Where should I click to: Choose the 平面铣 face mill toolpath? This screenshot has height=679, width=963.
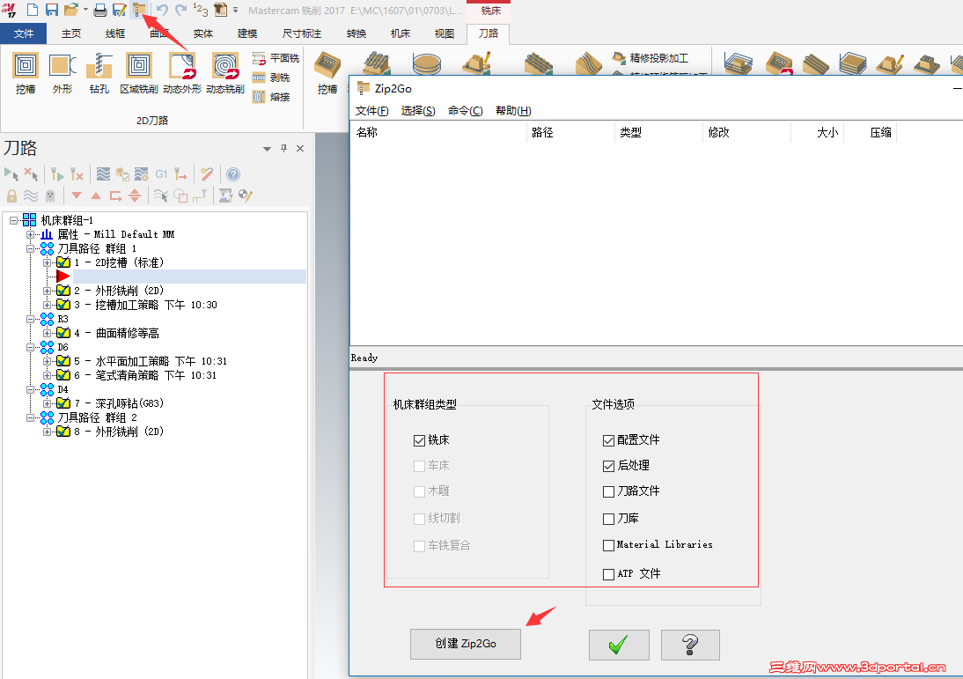276,58
